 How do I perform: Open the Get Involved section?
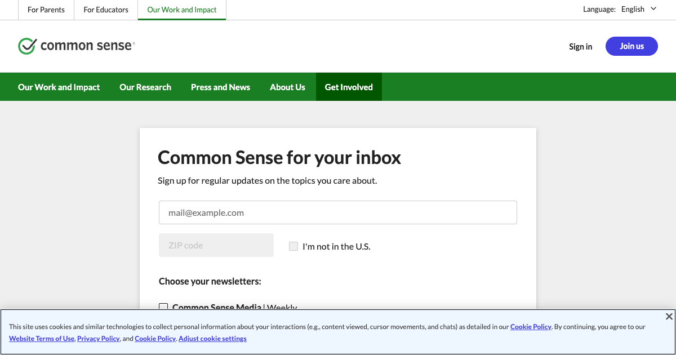(x=349, y=87)
